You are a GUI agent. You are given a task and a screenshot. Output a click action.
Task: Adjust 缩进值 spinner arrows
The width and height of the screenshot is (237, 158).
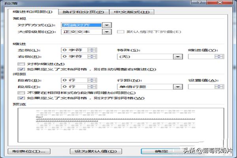(219, 56)
